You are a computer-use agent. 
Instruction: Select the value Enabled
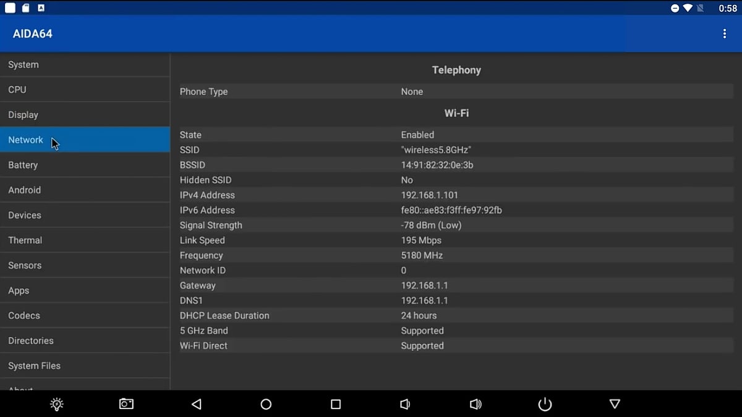[x=417, y=135]
